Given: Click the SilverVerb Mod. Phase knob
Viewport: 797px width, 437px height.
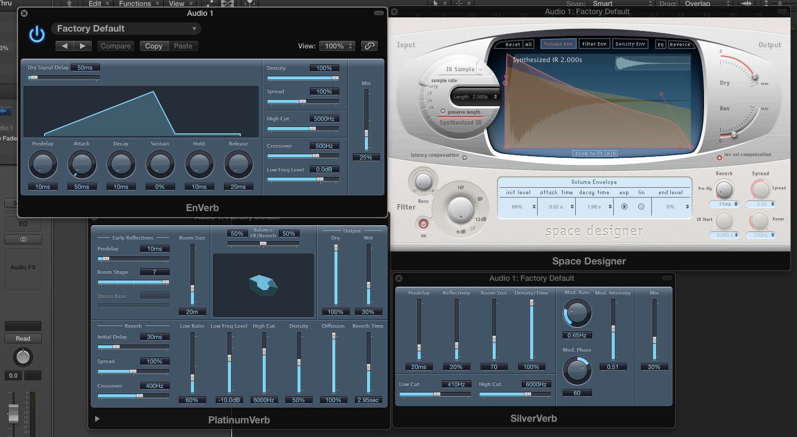Looking at the screenshot, I should tap(577, 371).
